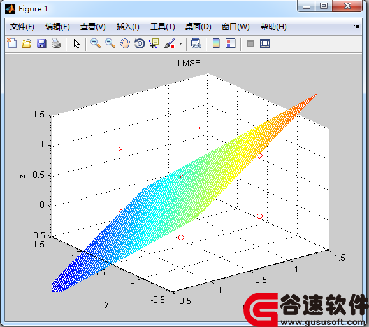The height and width of the screenshot is (327, 369).
Task: Print the figure with the printer icon
Action: 56,43
